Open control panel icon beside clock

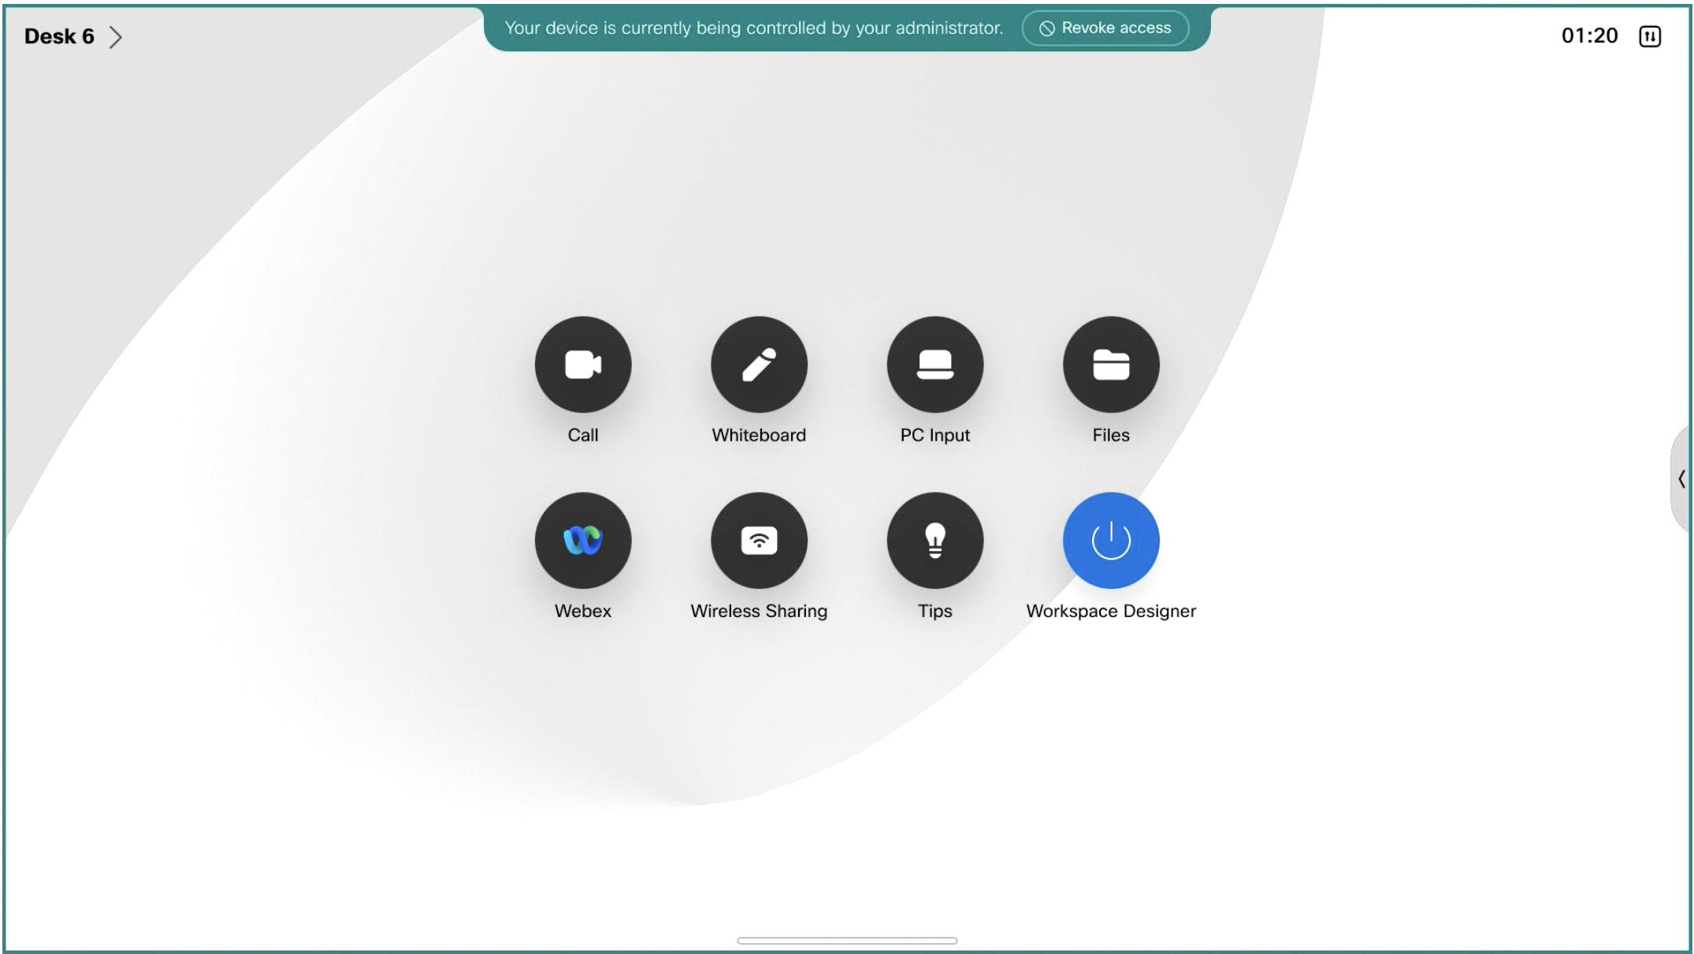[x=1649, y=36]
